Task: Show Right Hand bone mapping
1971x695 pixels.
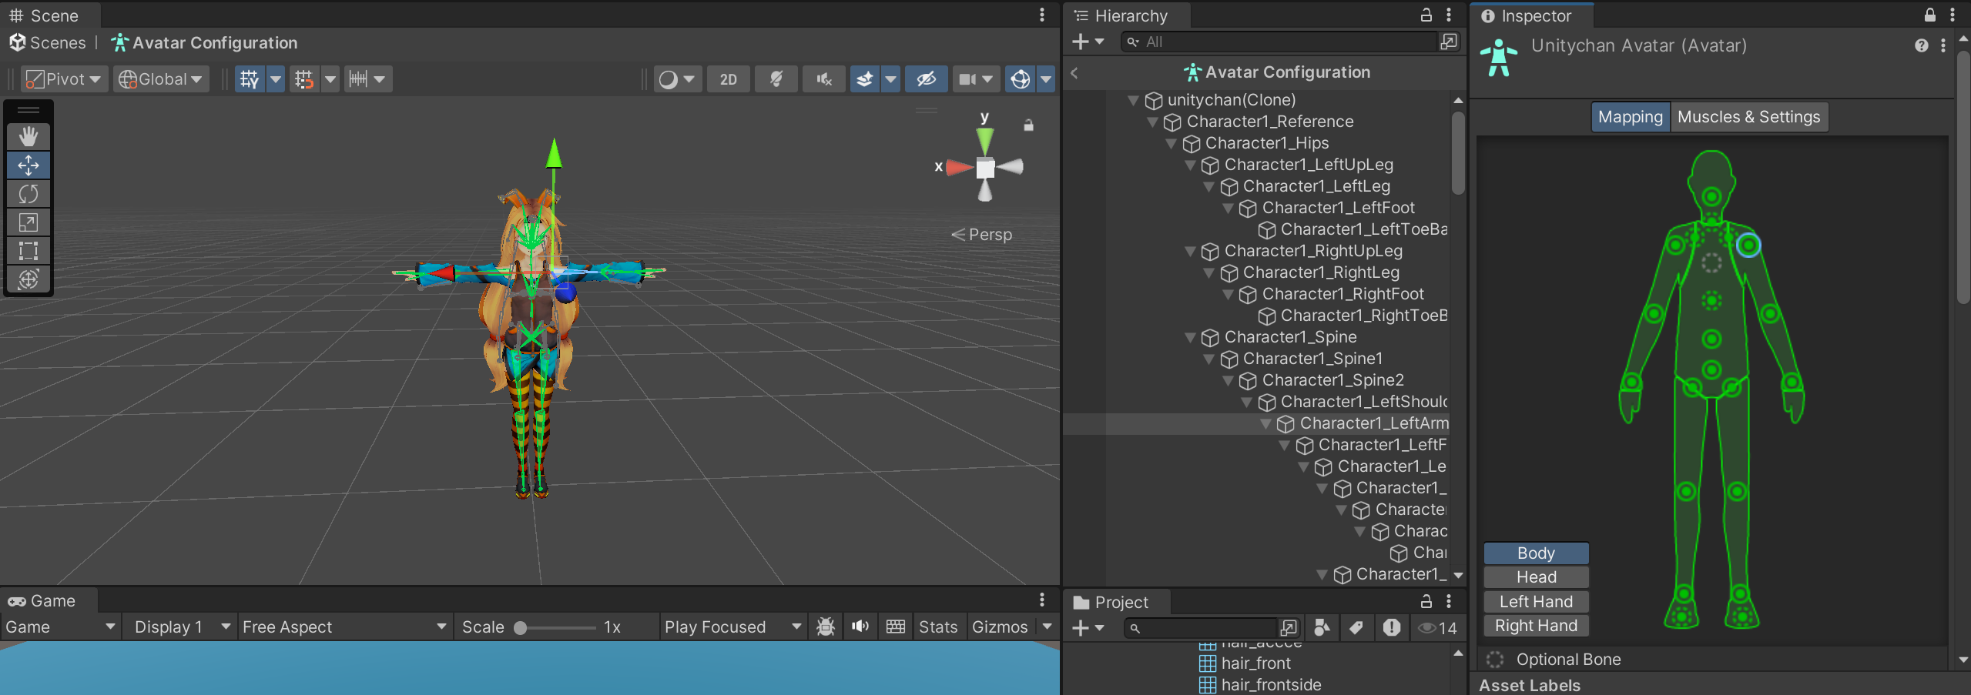Action: pyautogui.click(x=1536, y=626)
